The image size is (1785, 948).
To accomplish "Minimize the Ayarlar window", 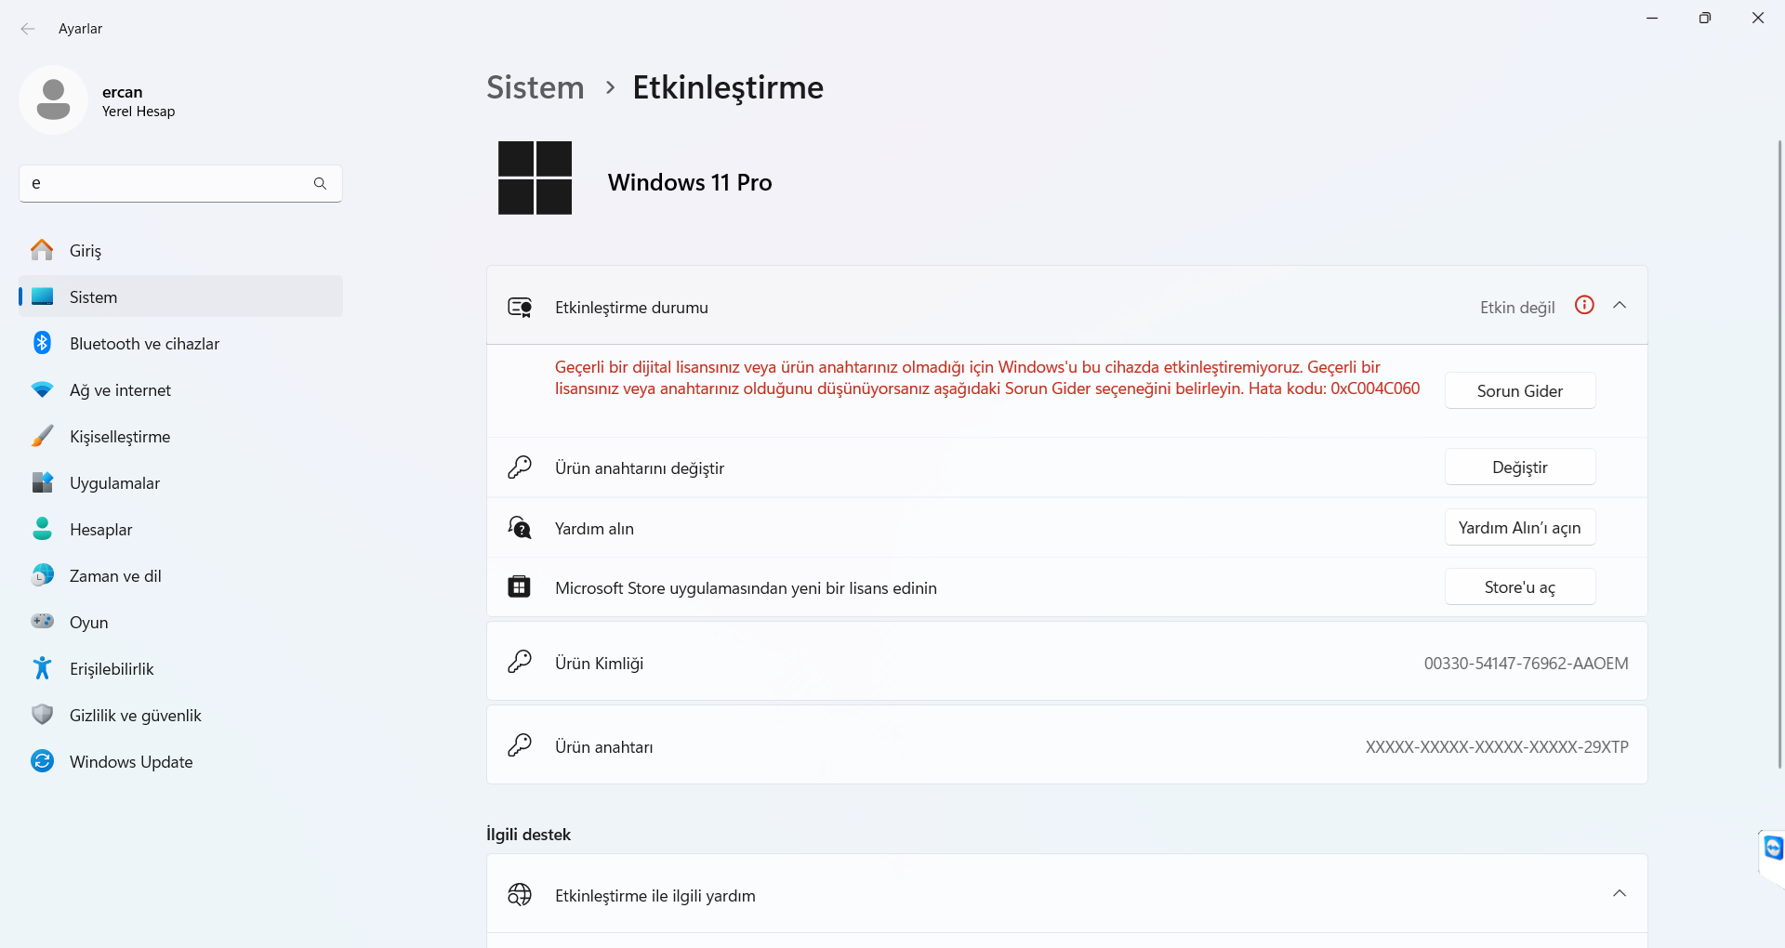I will (1652, 18).
